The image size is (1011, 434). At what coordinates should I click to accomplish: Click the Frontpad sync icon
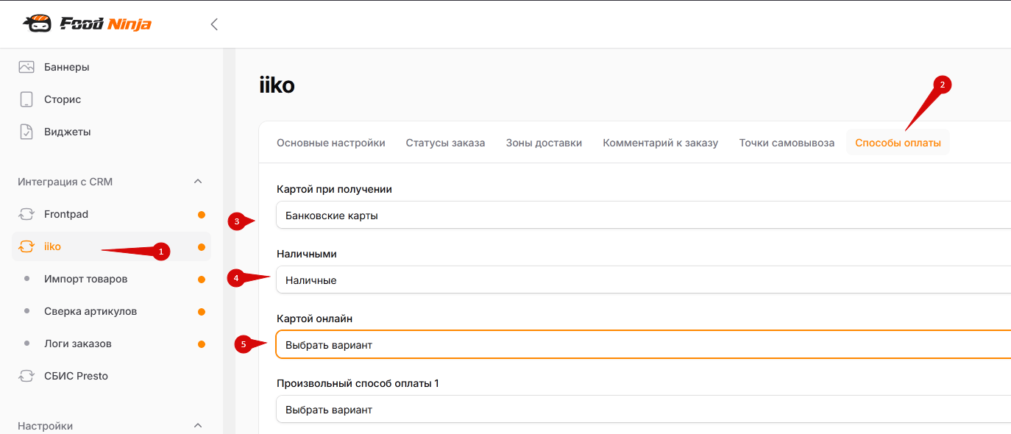[26, 214]
